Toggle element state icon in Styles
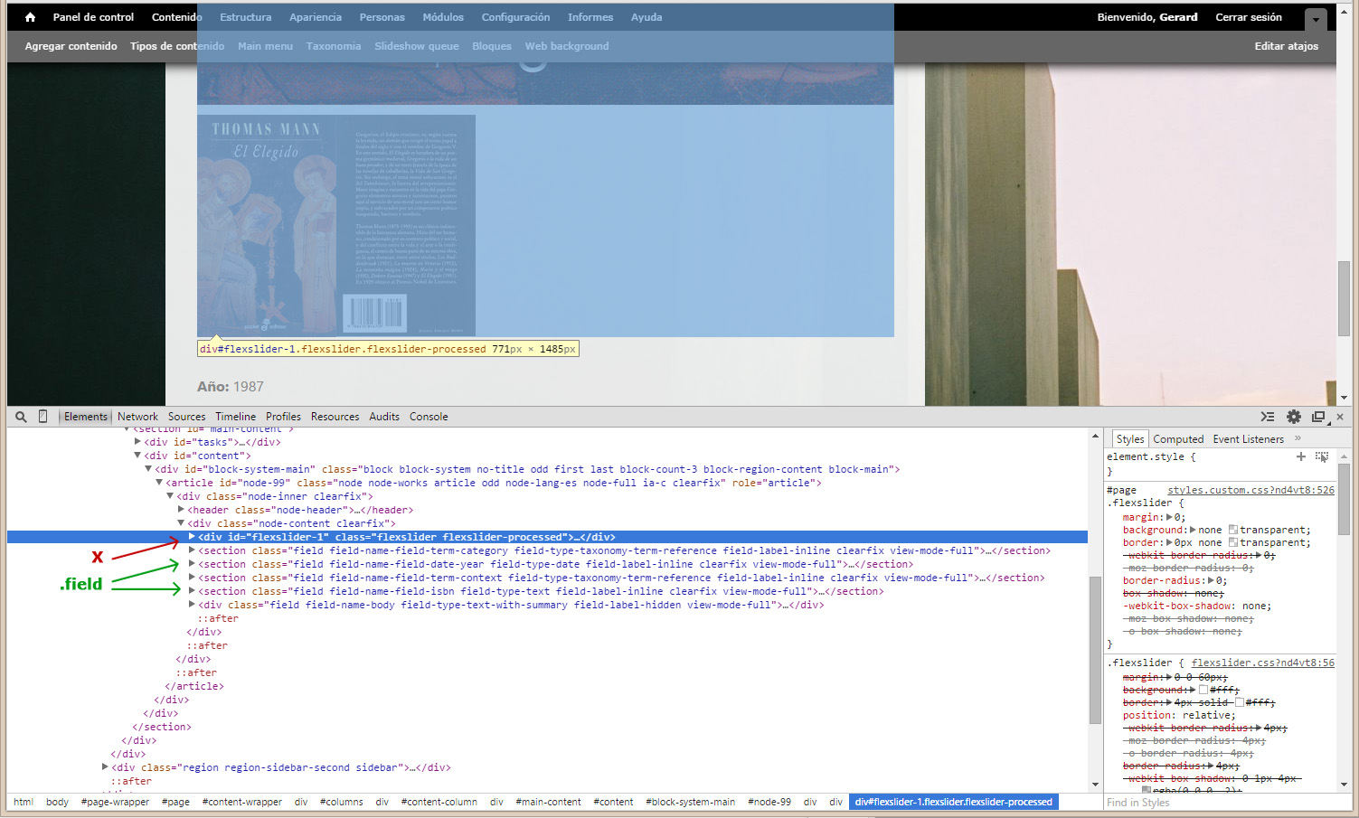Viewport: 1359px width, 818px height. (x=1322, y=456)
